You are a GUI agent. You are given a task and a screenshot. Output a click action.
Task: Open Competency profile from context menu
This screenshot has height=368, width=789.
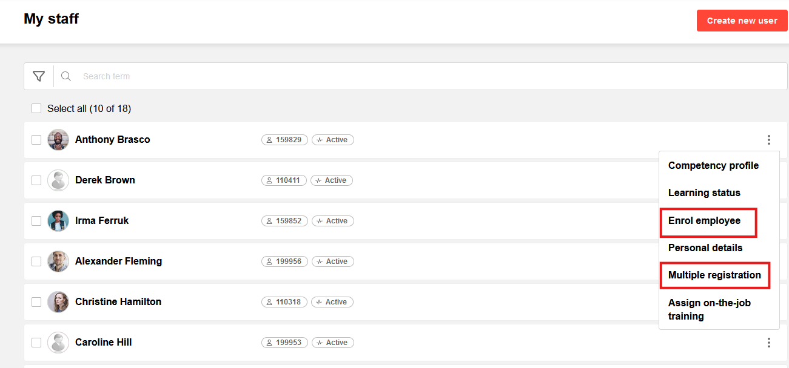pyautogui.click(x=713, y=166)
